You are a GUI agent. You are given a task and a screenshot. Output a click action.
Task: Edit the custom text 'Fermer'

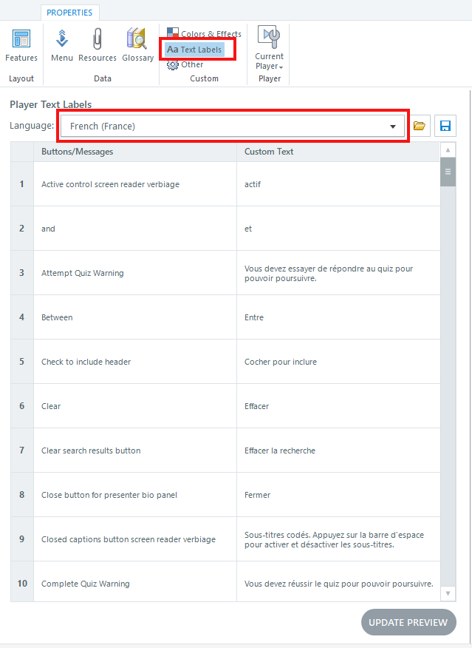tap(258, 495)
